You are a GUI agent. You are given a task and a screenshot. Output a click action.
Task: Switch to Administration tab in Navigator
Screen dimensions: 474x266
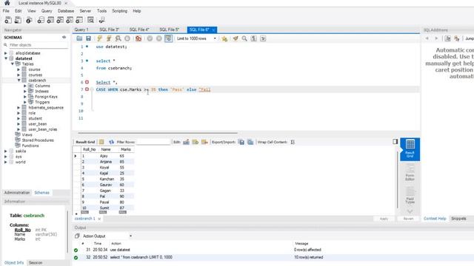tap(17, 192)
